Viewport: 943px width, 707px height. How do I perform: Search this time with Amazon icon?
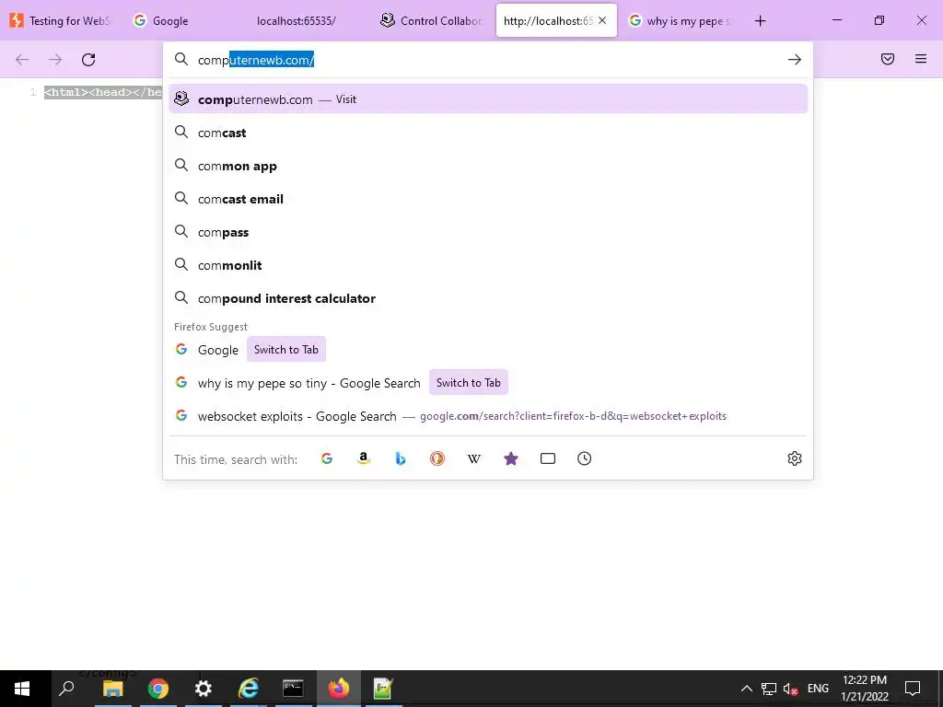pyautogui.click(x=363, y=458)
